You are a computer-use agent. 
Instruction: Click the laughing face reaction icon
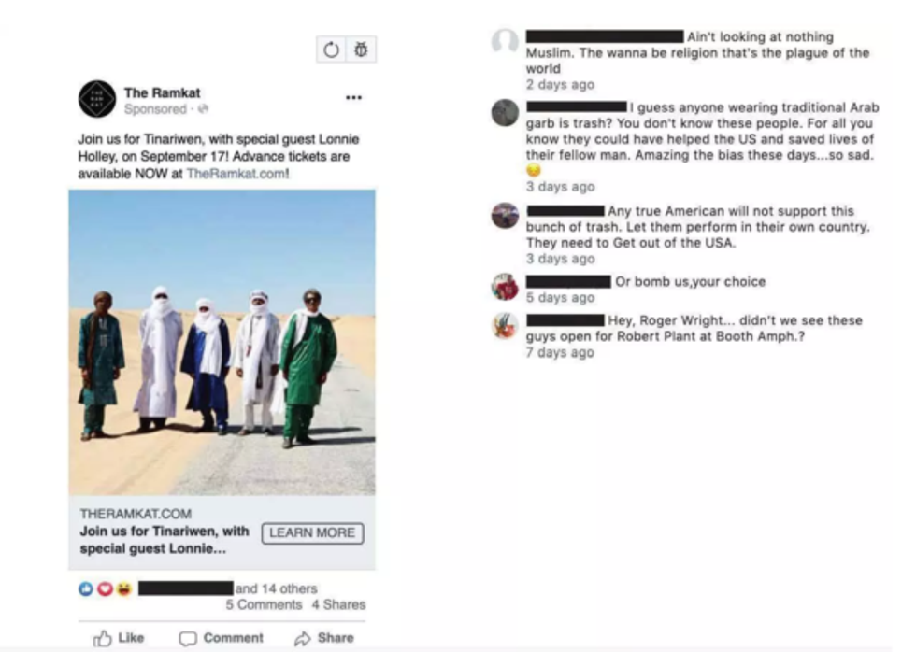point(123,589)
